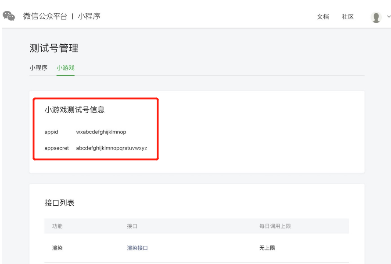This screenshot has width=391, height=264.
Task: Click the 小程序 header title
Action: [89, 16]
